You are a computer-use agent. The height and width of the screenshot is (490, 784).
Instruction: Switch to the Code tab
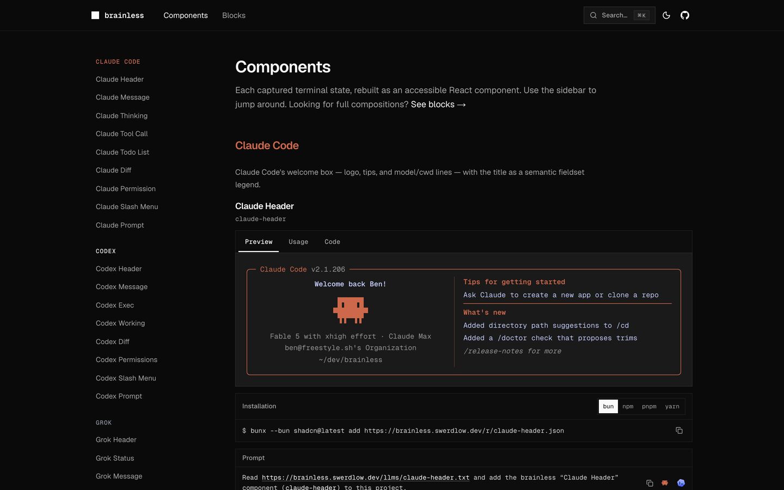pos(332,242)
